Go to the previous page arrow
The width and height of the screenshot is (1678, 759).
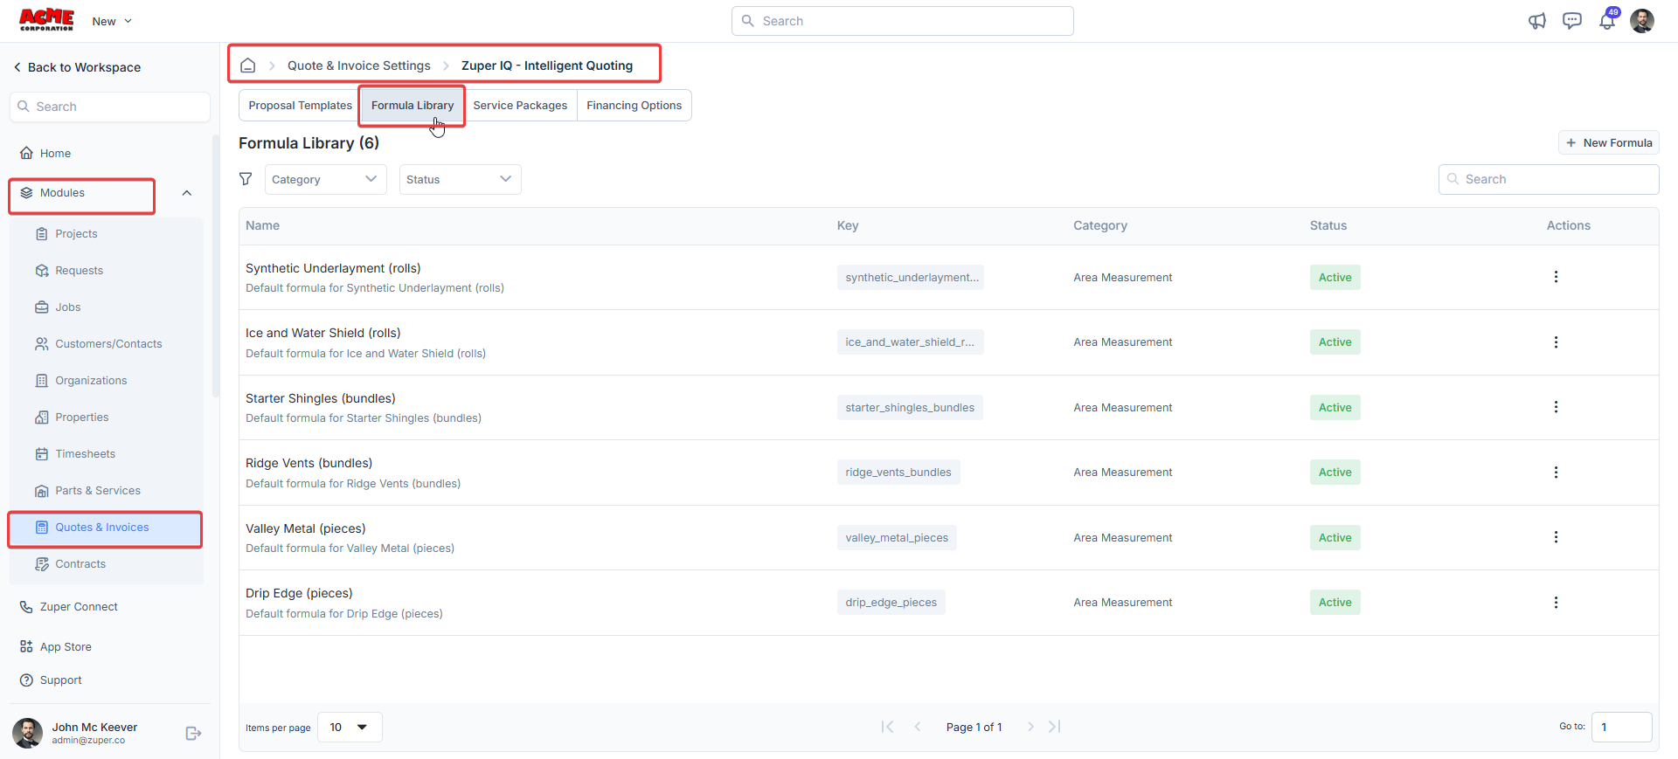pos(918,727)
